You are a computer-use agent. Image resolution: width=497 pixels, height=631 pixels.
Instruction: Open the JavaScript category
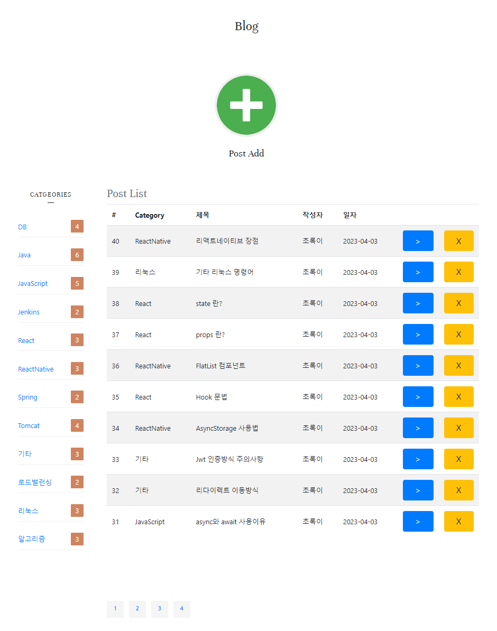coord(32,283)
